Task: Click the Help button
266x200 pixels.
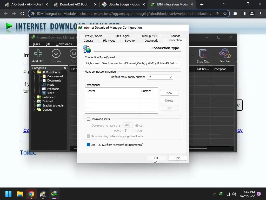Action: tap(177, 158)
